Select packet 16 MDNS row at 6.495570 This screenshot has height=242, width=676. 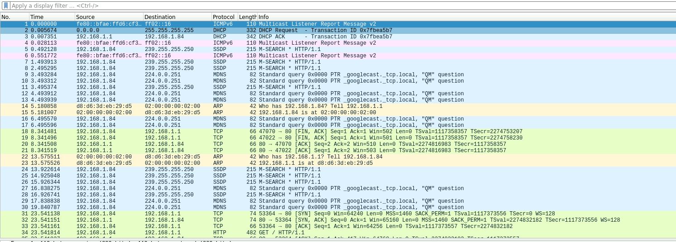[338, 119]
